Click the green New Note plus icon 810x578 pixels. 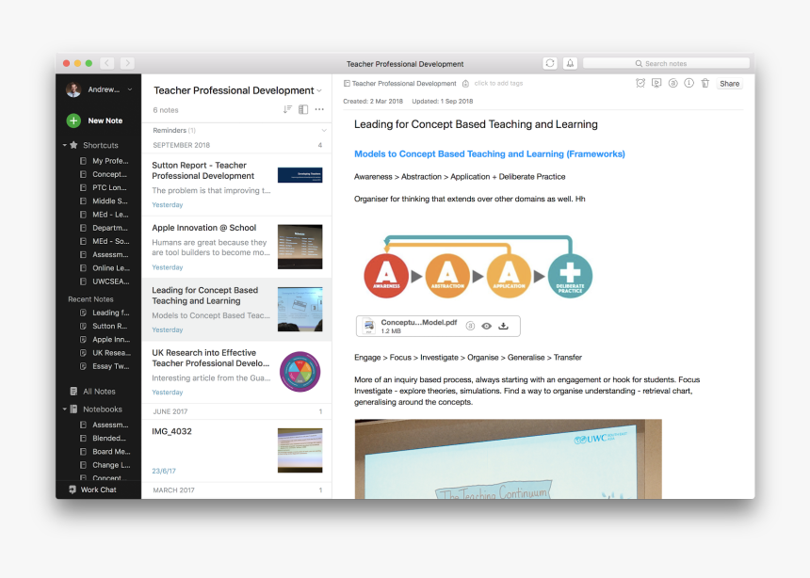pyautogui.click(x=73, y=120)
